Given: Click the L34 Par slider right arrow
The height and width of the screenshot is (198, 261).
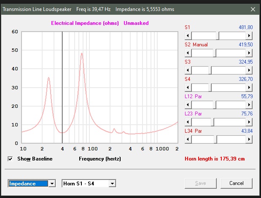Looking at the screenshot, I should 249,139.
